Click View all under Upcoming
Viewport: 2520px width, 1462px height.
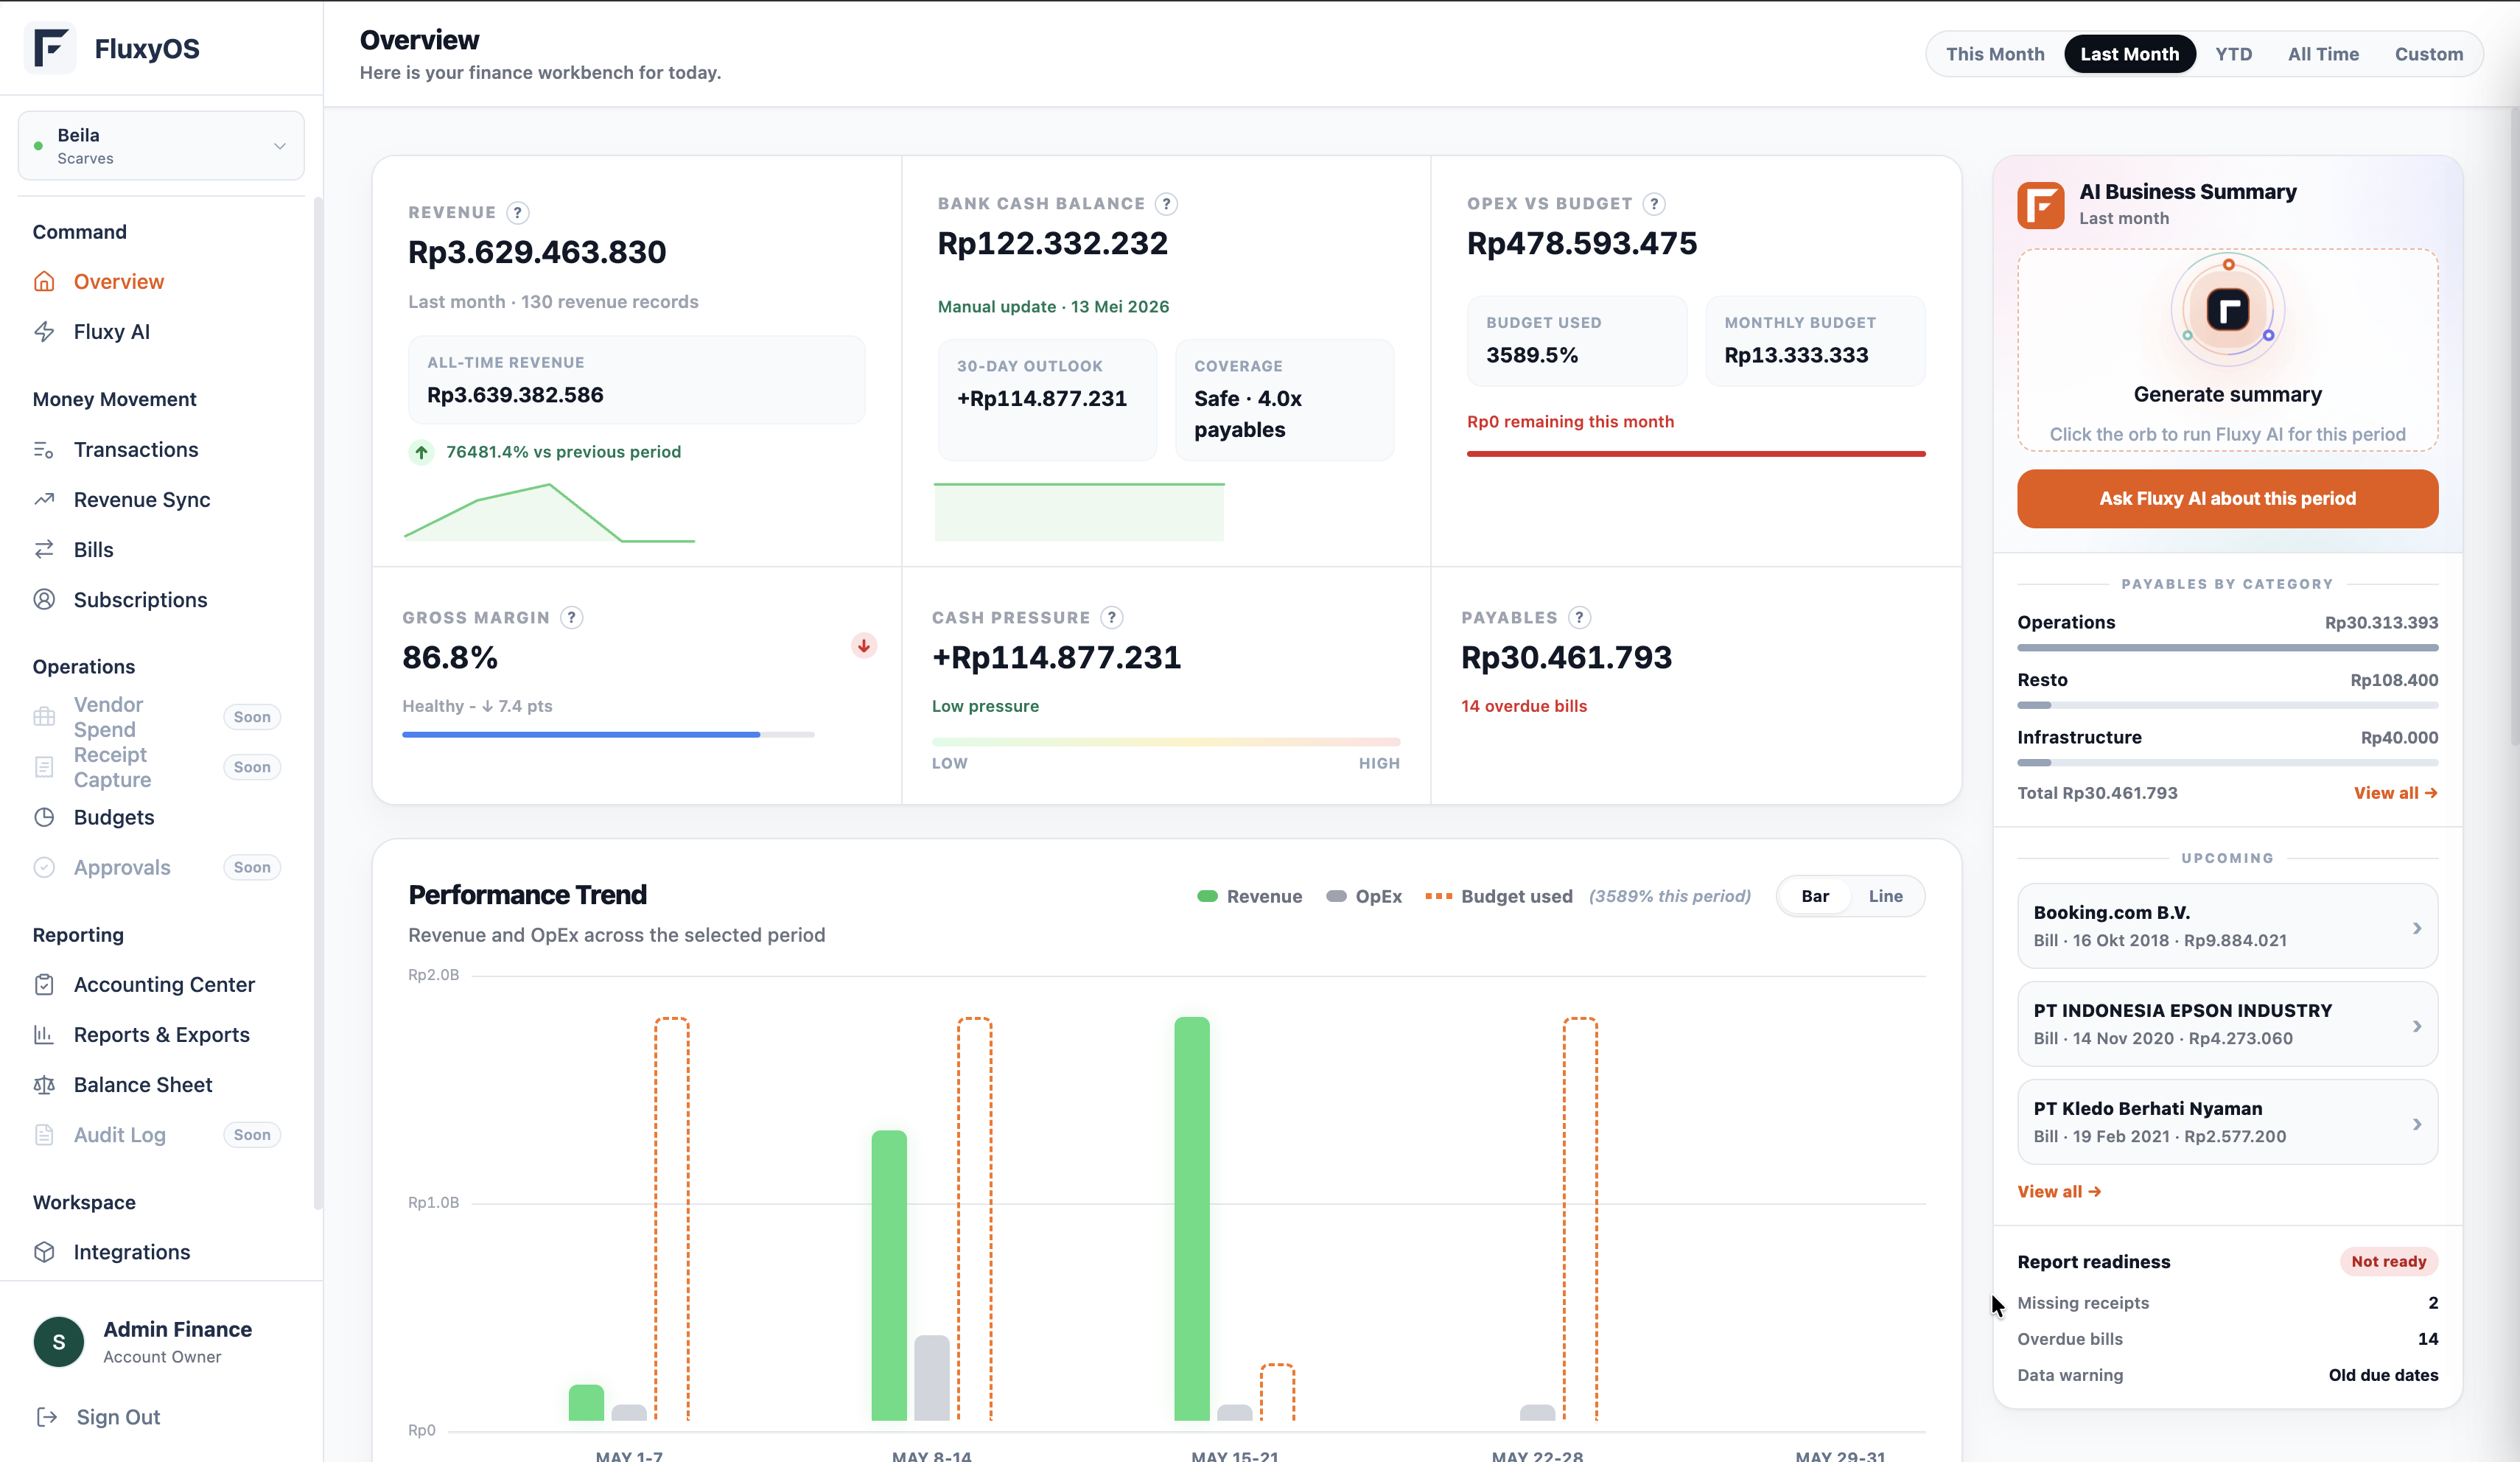(x=2059, y=1191)
